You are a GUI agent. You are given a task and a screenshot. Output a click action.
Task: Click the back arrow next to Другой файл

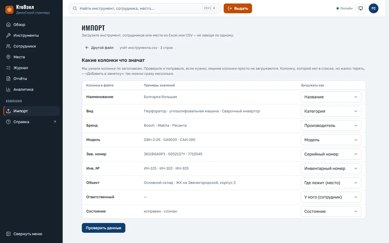pyautogui.click(x=87, y=48)
